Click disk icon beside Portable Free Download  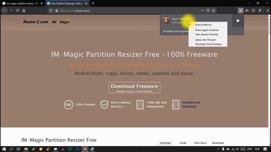(176, 105)
